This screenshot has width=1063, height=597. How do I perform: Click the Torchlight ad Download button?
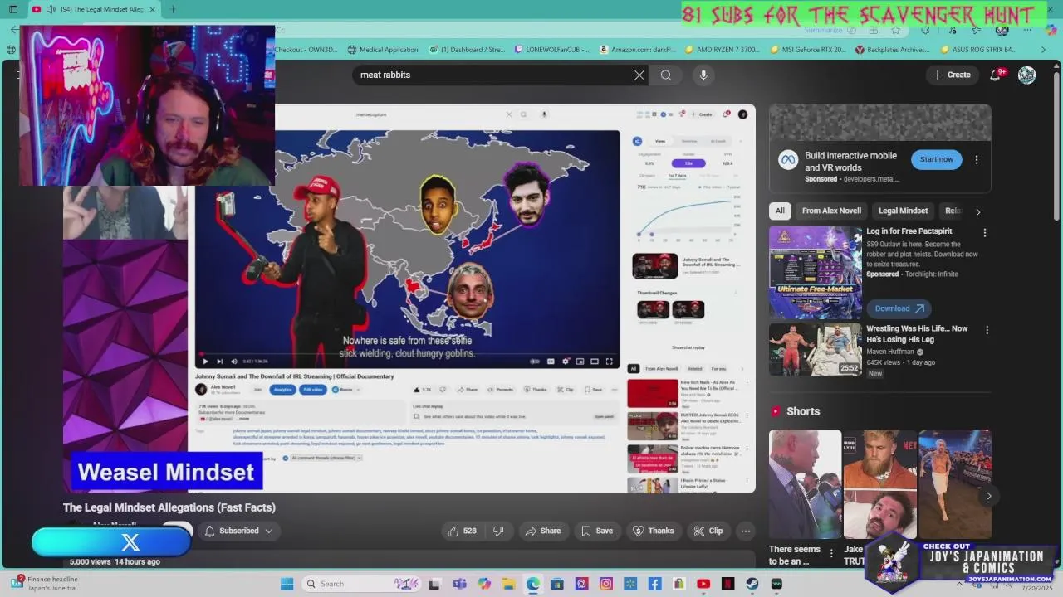[899, 308]
